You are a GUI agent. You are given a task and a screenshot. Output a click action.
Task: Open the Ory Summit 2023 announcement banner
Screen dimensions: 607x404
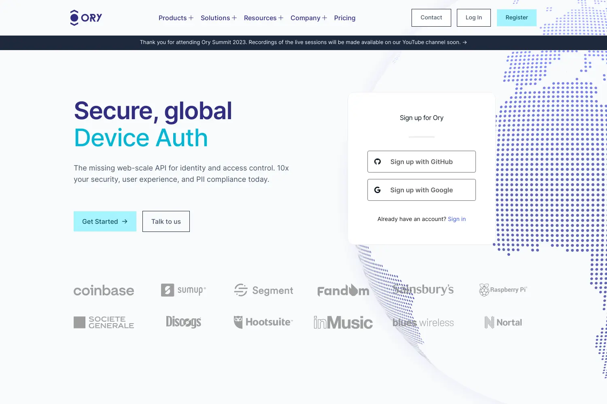[303, 42]
